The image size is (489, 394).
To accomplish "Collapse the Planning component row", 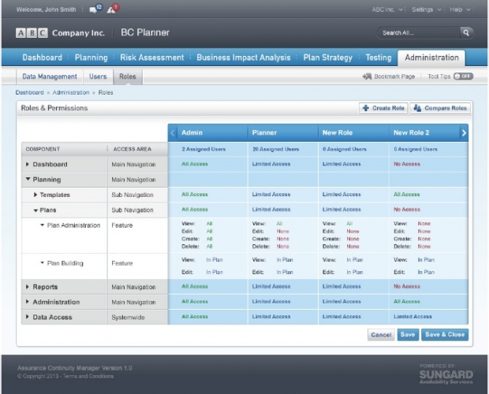I will (28, 180).
